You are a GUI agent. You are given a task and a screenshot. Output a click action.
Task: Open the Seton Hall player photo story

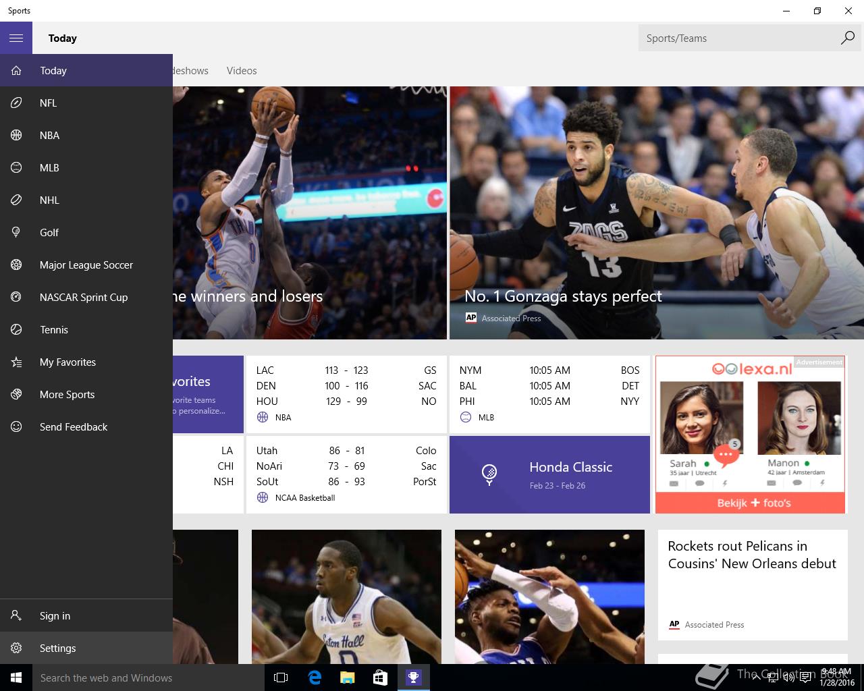point(346,597)
